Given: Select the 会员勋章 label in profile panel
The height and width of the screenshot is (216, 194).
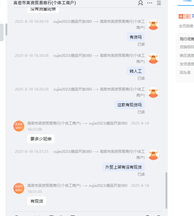Looking at the screenshot, I should pyautogui.click(x=186, y=26).
